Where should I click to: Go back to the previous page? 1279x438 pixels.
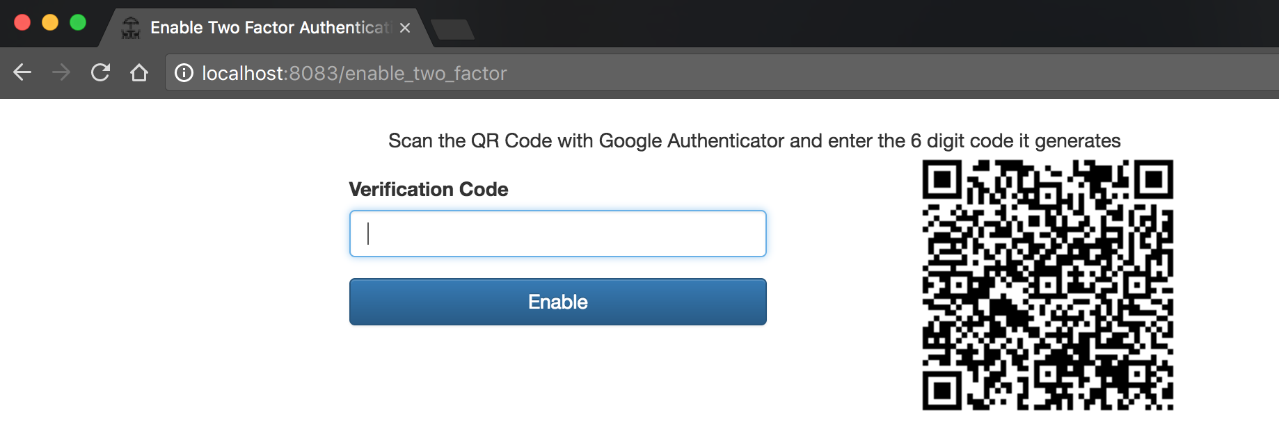pyautogui.click(x=22, y=72)
